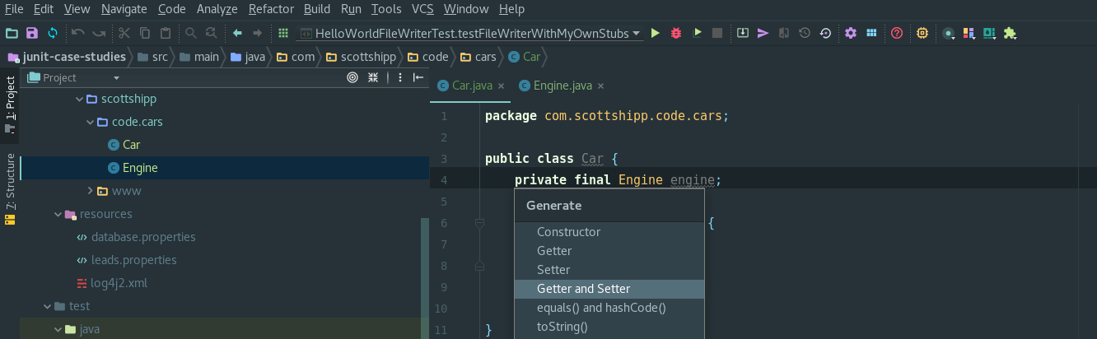Click the Redo arrow icon in toolbar

click(99, 33)
